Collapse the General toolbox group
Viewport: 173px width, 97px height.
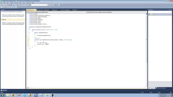[2, 20]
